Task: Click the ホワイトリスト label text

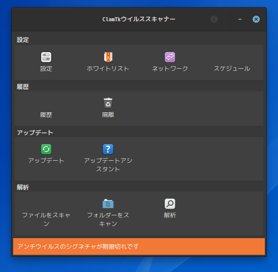Action: tap(108, 69)
